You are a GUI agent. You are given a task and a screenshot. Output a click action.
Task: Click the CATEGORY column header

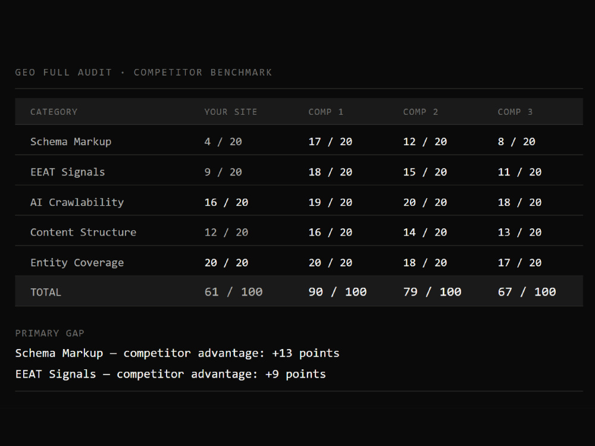coord(54,112)
